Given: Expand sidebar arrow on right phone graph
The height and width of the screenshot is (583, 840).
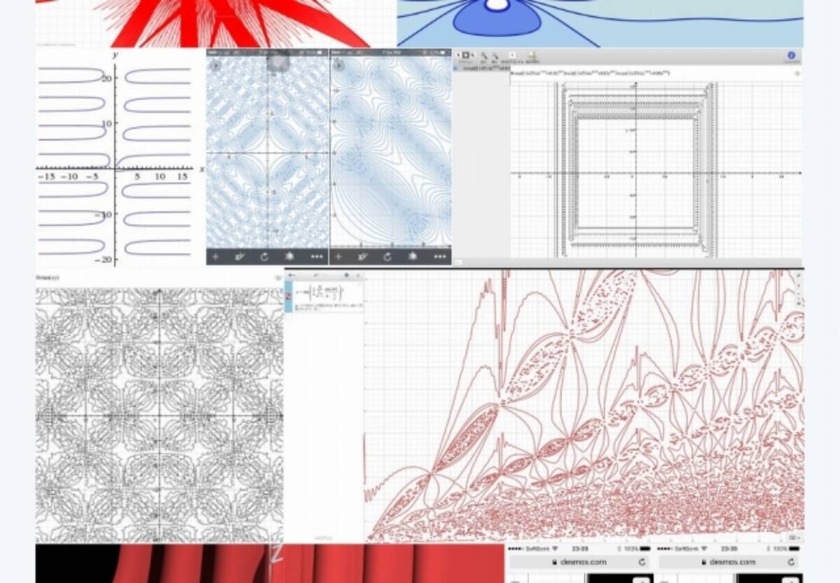Looking at the screenshot, I should 338,66.
